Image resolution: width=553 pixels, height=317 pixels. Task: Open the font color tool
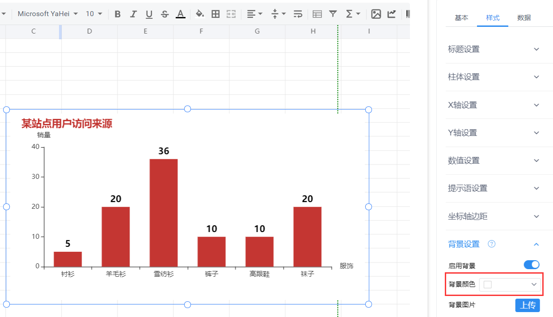pyautogui.click(x=181, y=14)
